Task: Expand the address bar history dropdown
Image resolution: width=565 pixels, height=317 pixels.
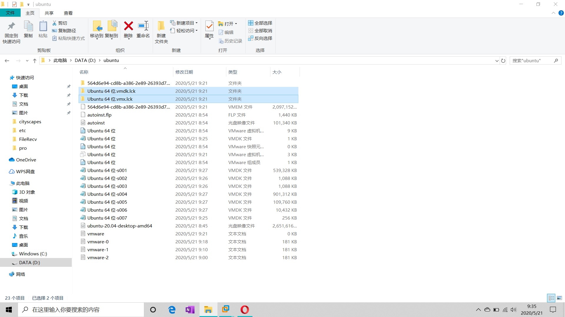Action: (497, 61)
